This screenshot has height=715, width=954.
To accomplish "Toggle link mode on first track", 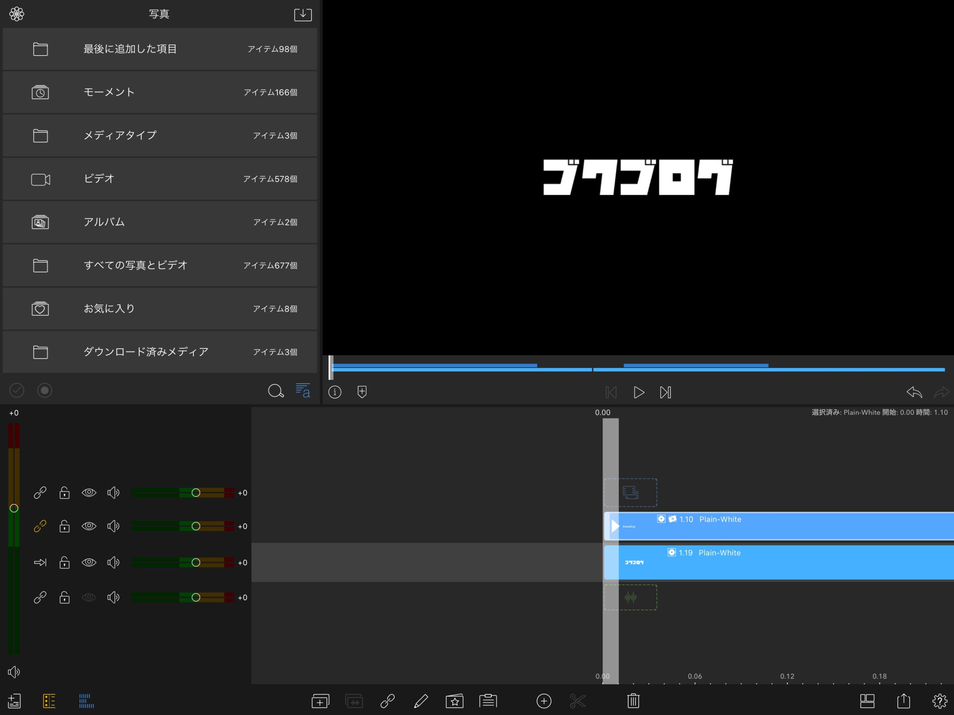I will coord(40,493).
